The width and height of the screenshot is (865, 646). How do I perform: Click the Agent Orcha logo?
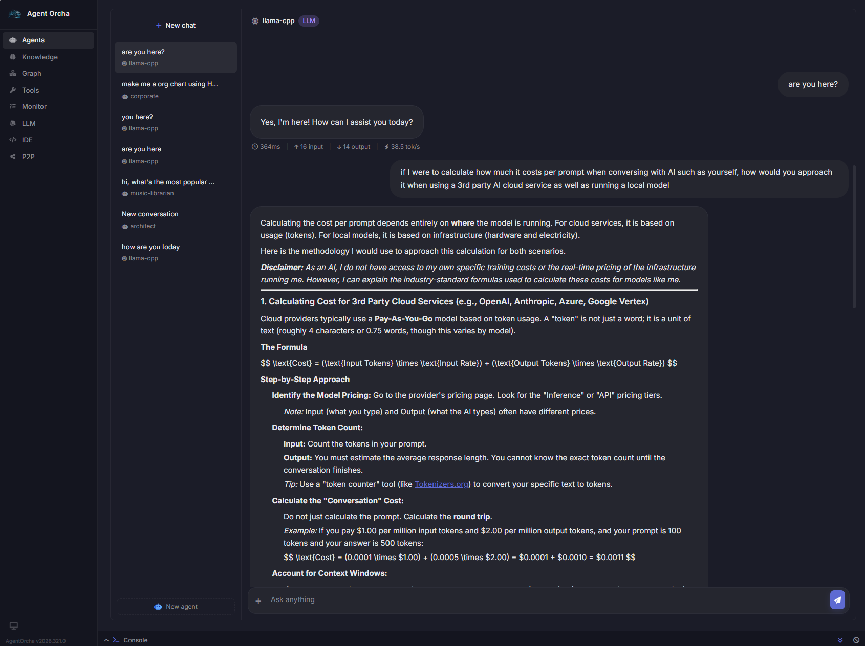[15, 13]
